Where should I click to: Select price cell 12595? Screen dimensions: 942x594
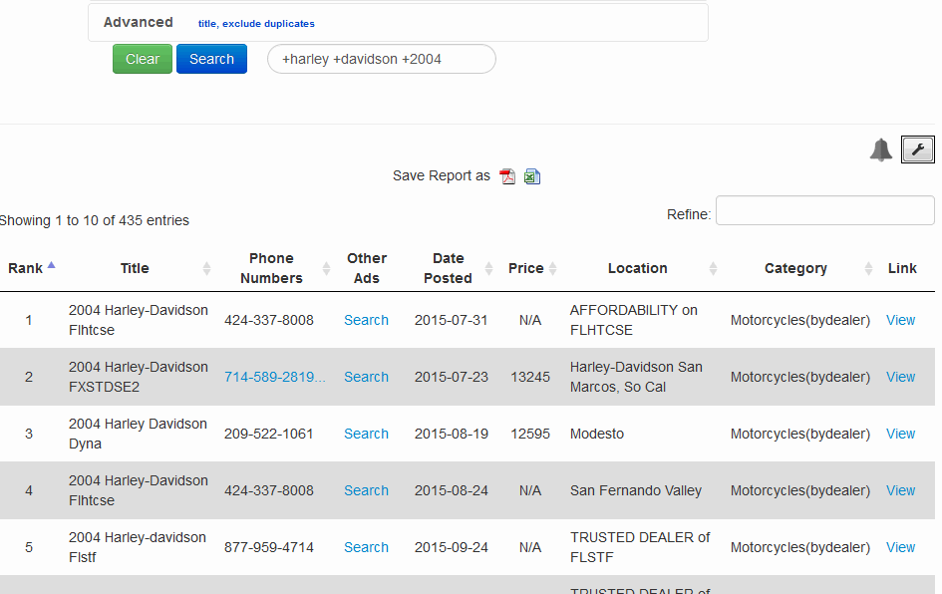point(530,434)
